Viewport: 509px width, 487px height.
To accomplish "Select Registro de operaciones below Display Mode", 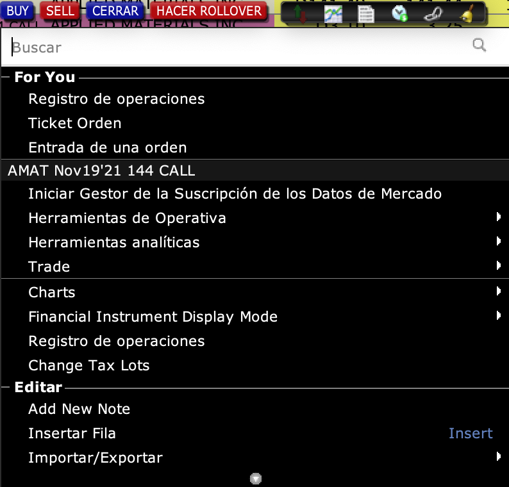I will [x=255, y=341].
